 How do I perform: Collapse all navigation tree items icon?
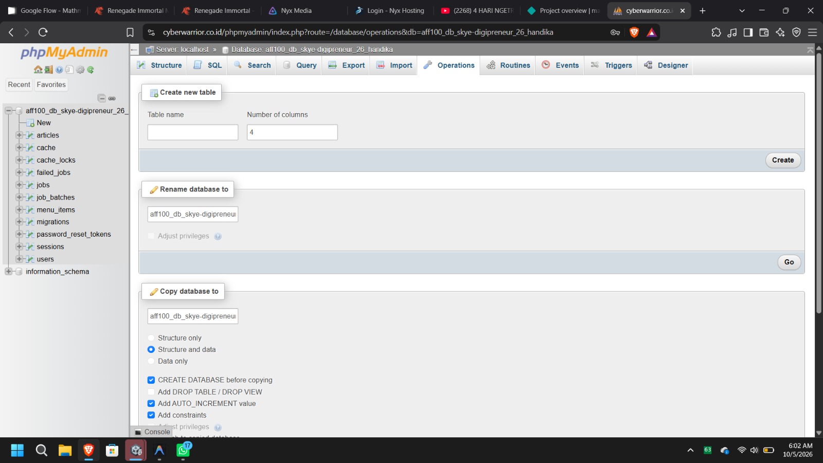point(102,98)
